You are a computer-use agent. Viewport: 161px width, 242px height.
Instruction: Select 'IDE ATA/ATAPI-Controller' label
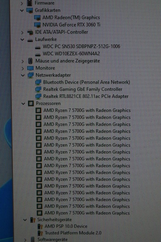(x=62, y=32)
